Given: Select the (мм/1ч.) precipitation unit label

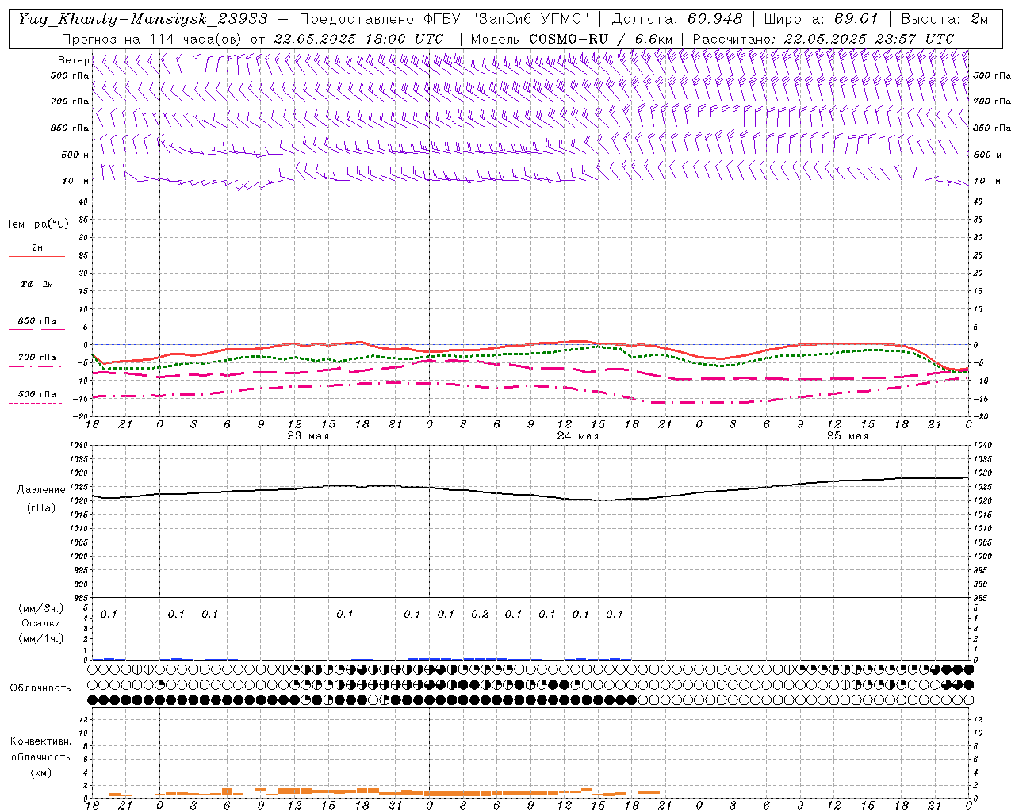Looking at the screenshot, I should click(x=41, y=638).
